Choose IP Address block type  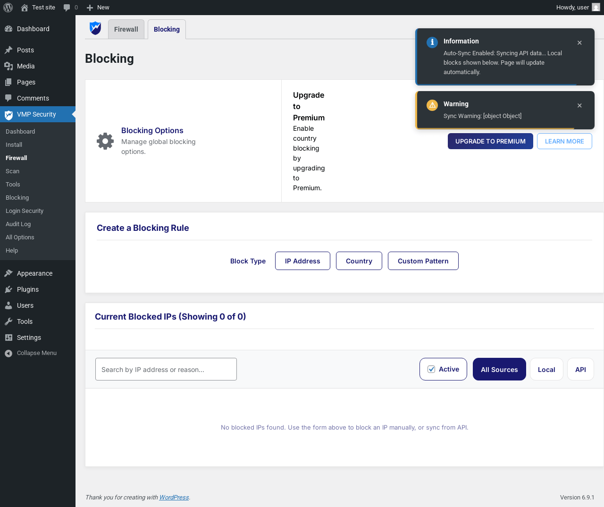pos(302,261)
